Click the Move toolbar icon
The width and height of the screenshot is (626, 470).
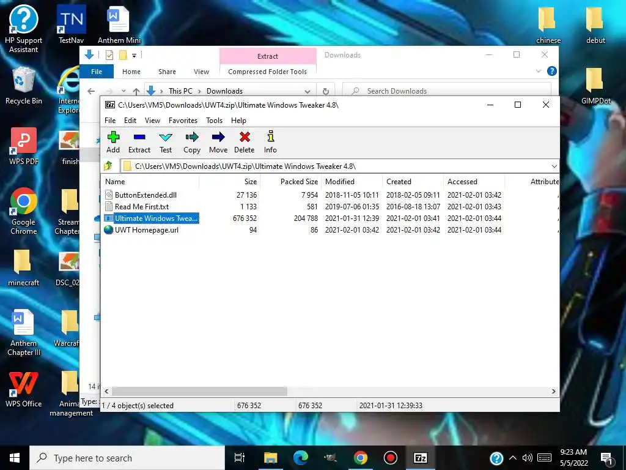coord(218,137)
